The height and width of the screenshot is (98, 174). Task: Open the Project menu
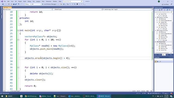(20, 1)
